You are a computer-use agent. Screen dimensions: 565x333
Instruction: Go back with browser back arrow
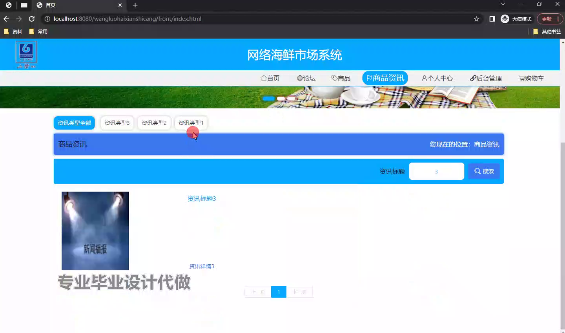(6, 19)
